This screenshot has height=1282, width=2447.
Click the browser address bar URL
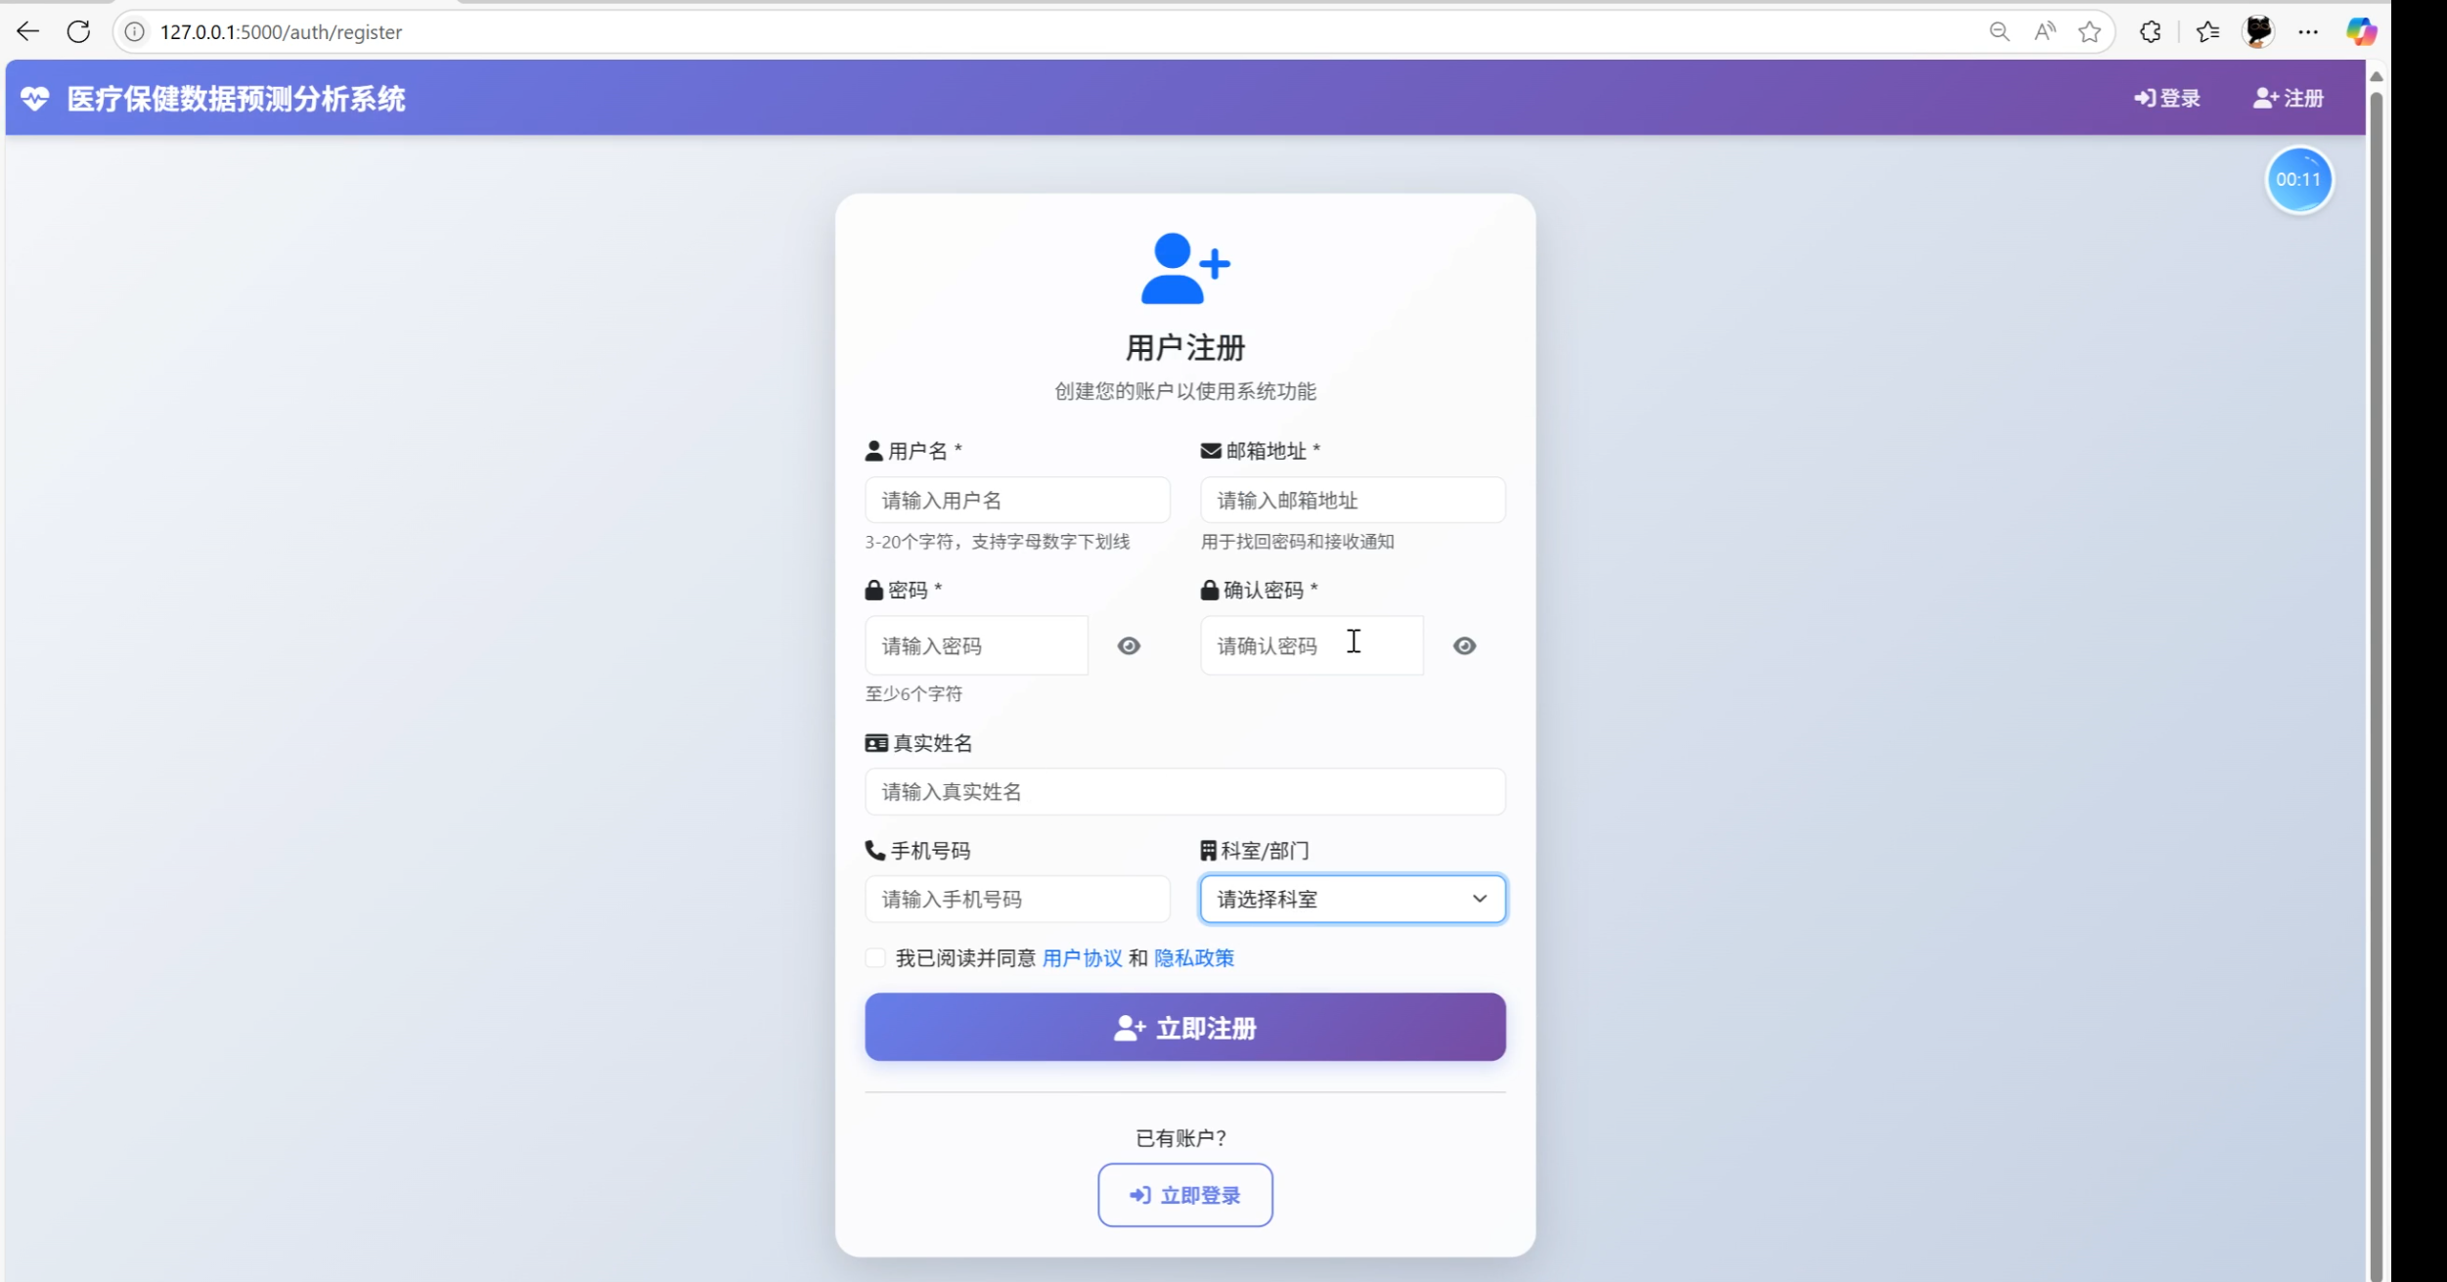(x=282, y=32)
